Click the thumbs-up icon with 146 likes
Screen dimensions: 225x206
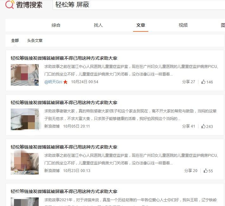tap(203, 82)
